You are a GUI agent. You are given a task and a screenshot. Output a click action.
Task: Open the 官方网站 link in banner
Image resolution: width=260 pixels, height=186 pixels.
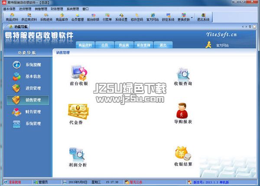222,46
